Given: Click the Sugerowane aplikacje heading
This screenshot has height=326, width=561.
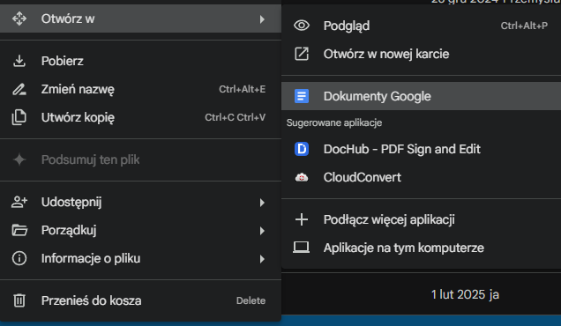Looking at the screenshot, I should coord(334,123).
